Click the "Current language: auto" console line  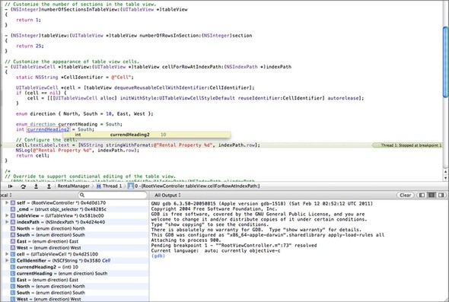click(x=215, y=251)
